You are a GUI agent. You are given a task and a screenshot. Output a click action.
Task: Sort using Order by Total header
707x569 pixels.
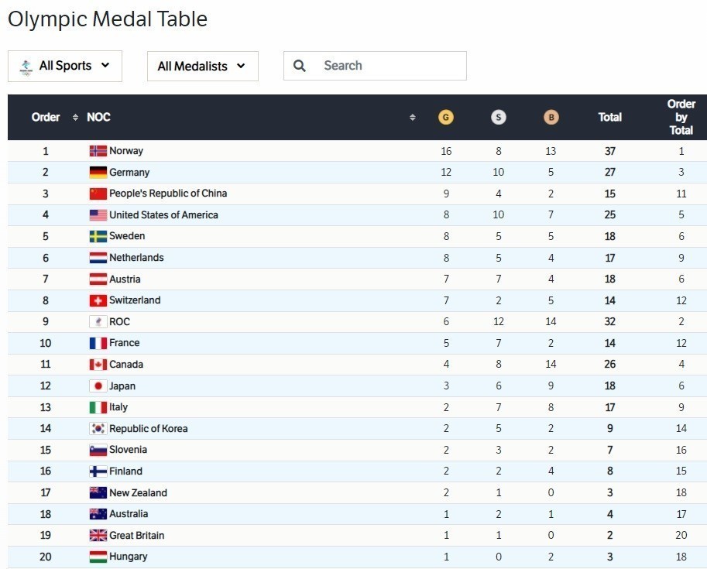(x=681, y=118)
